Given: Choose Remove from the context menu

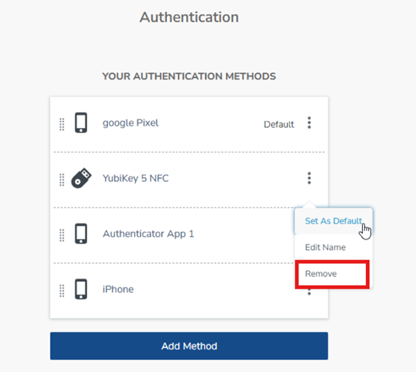Looking at the screenshot, I should pyautogui.click(x=321, y=274).
